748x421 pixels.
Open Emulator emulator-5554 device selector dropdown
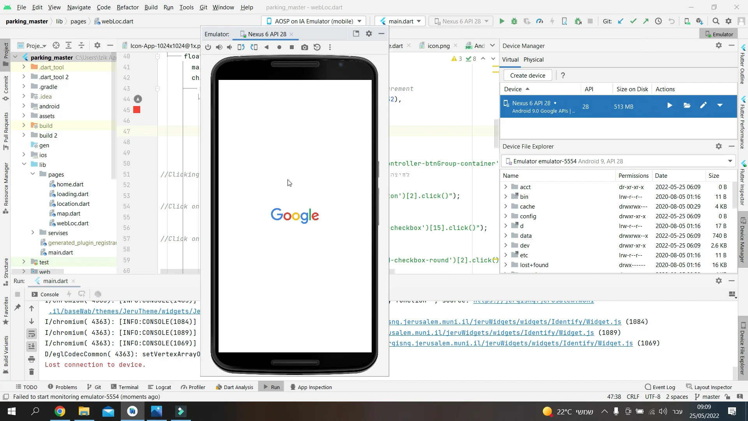click(x=618, y=161)
